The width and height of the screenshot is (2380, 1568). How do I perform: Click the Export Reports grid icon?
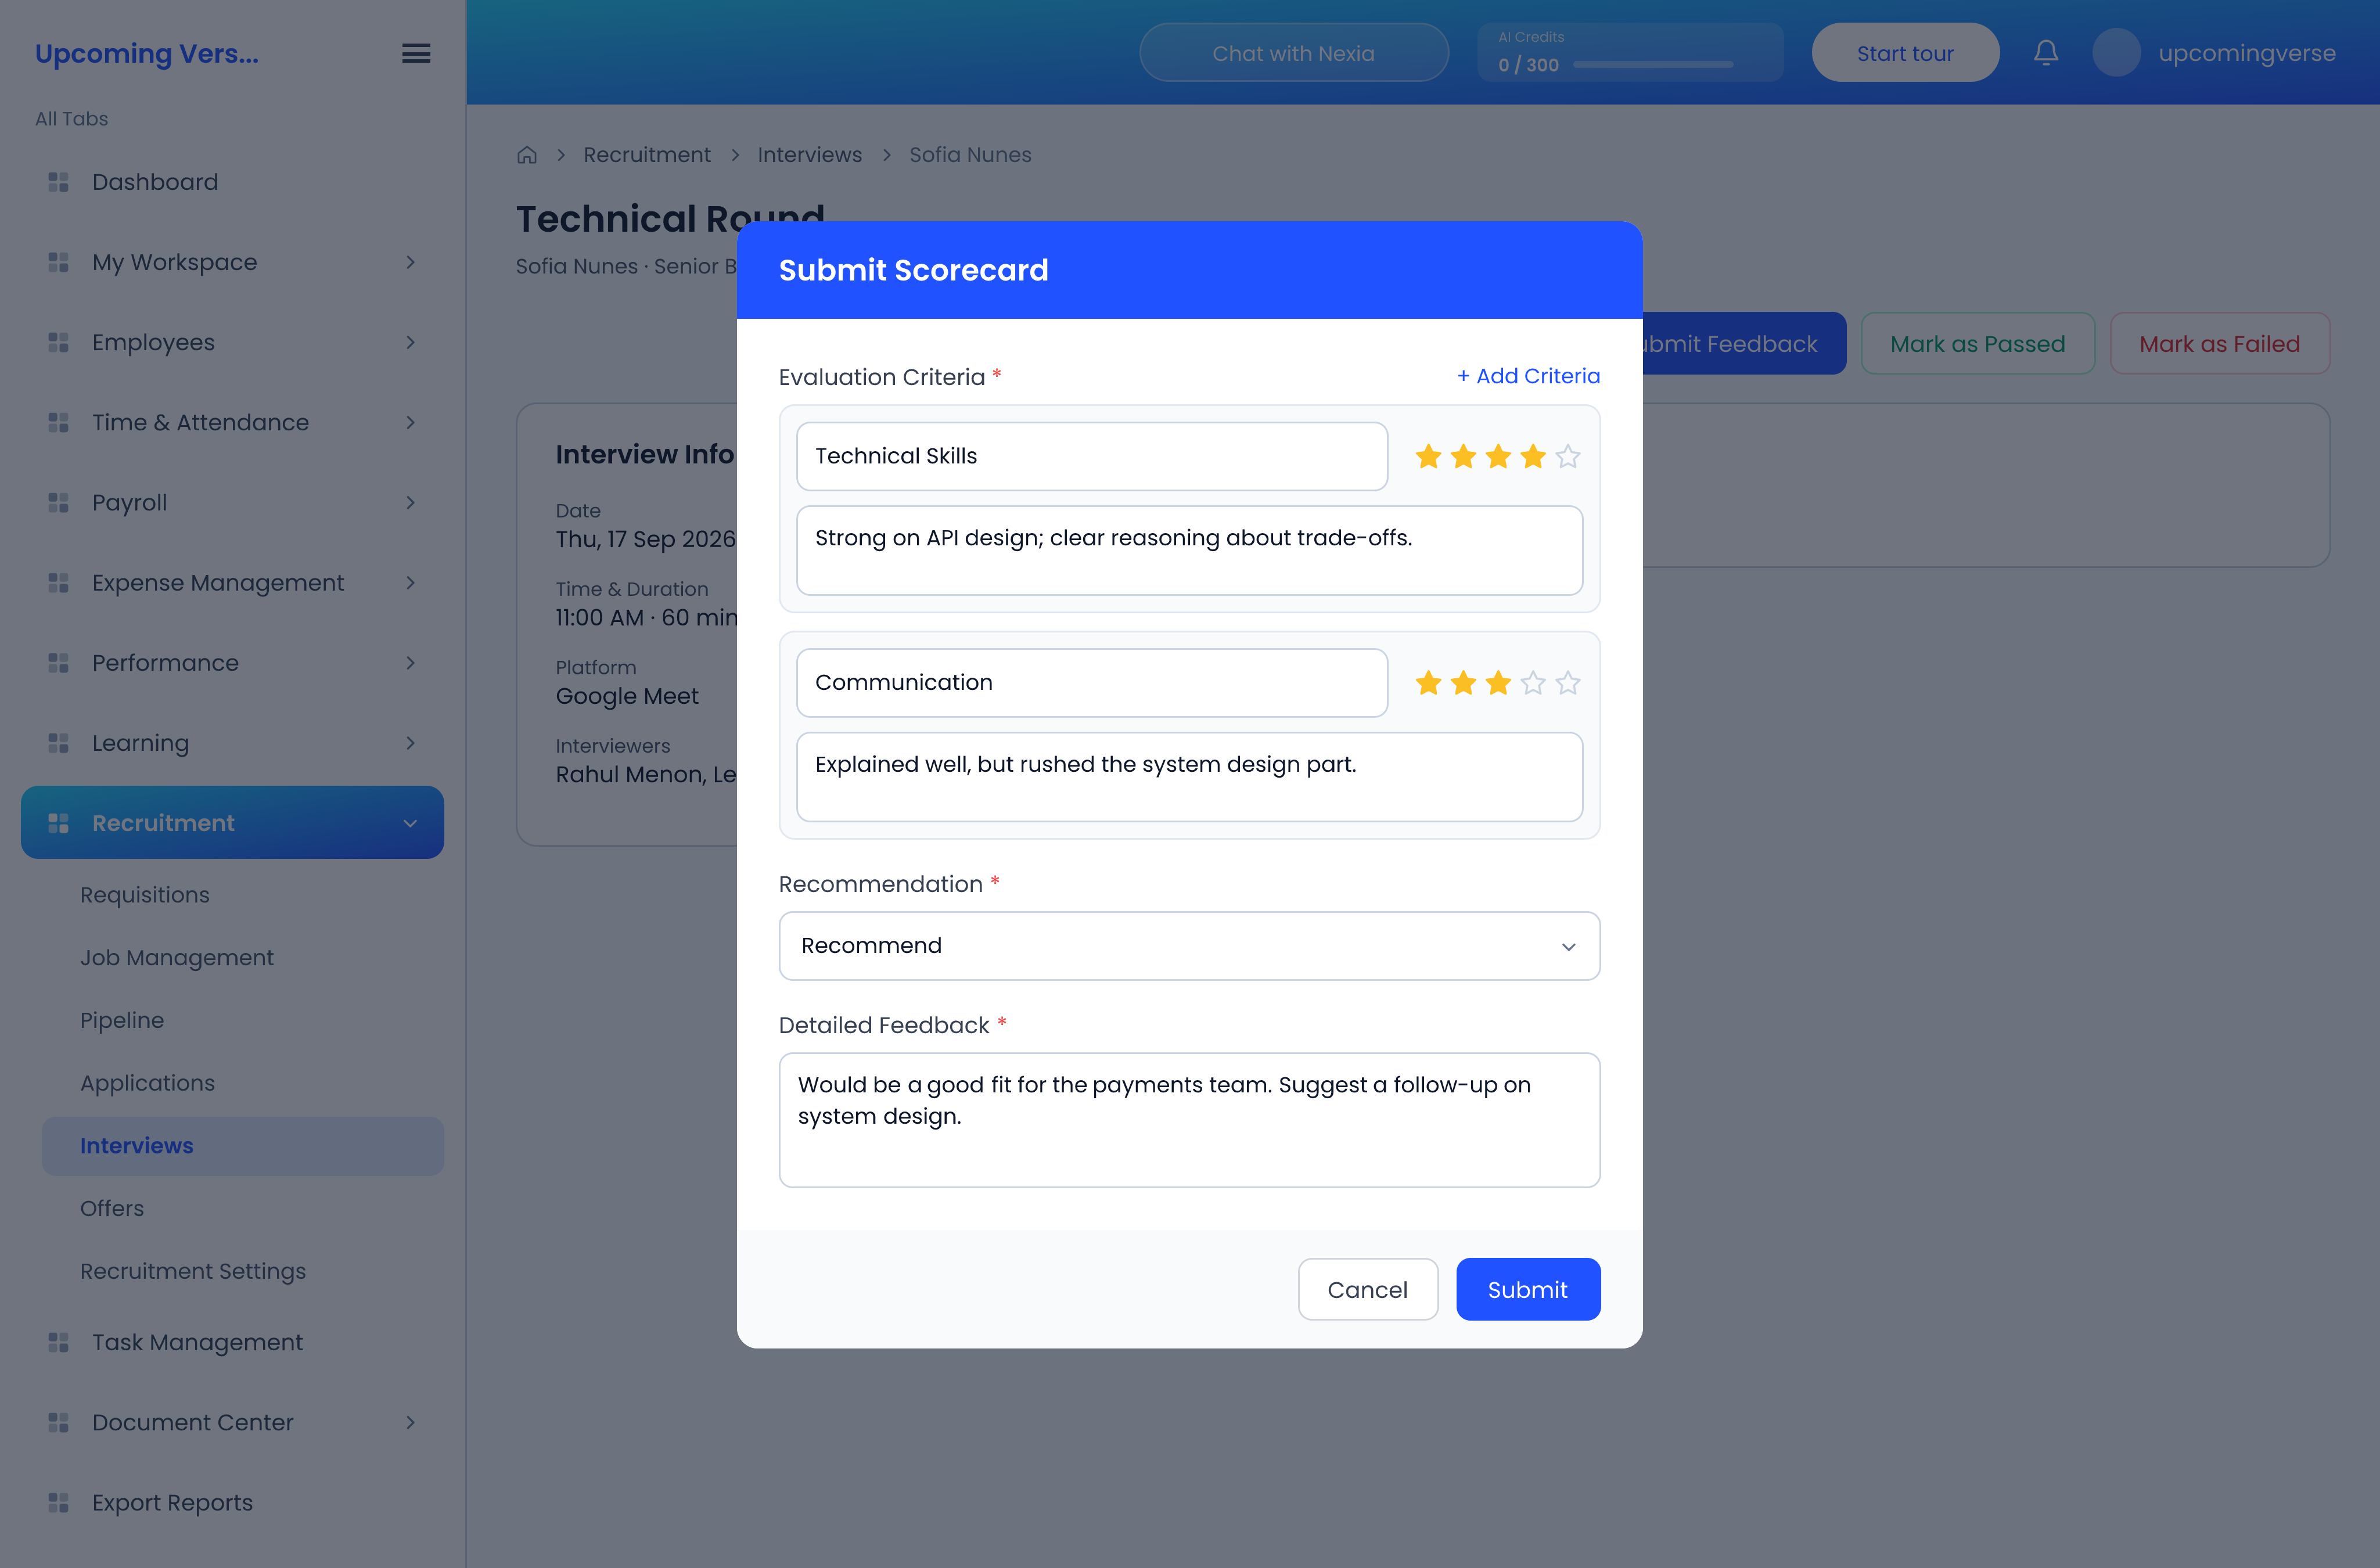tap(59, 1502)
